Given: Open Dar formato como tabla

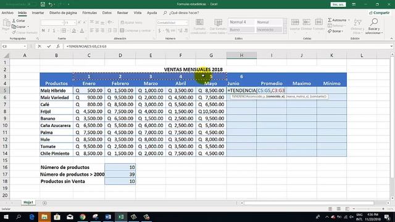Looking at the screenshot, I should [218, 27].
